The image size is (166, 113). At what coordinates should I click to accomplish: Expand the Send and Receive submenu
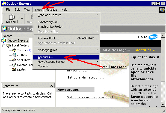click(x=66, y=15)
